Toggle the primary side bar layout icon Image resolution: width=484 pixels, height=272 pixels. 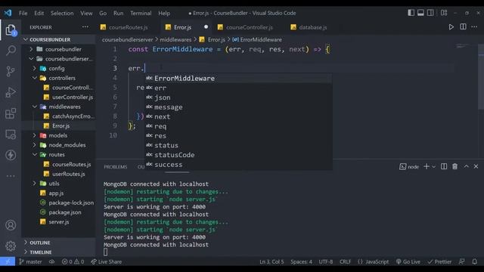tap(411, 13)
